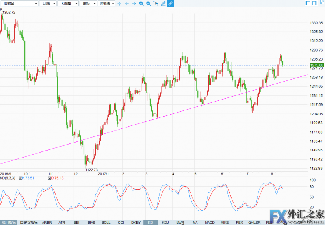
Task: Toggle the D line checkbox
Action: coord(49,177)
